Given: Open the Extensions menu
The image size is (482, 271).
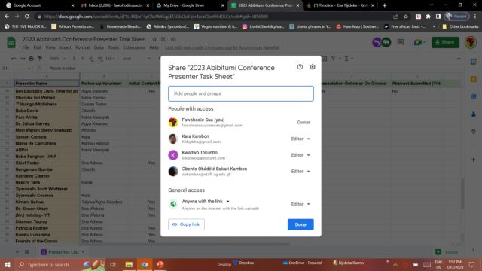Looking at the screenshot, I should (x=134, y=47).
